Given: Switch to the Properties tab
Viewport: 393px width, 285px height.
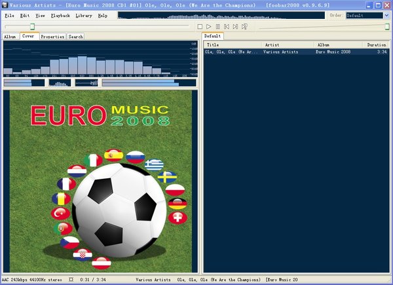Looking at the screenshot, I should click(x=52, y=37).
